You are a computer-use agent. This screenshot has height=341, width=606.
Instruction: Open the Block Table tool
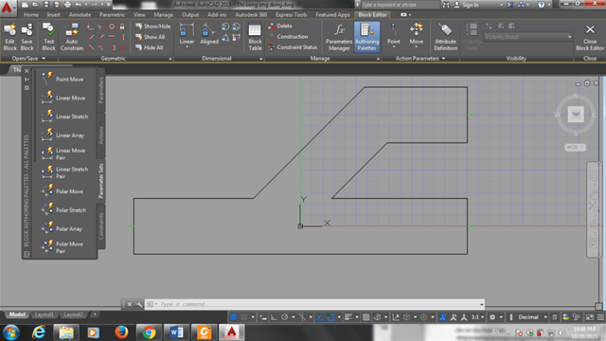pos(255,37)
